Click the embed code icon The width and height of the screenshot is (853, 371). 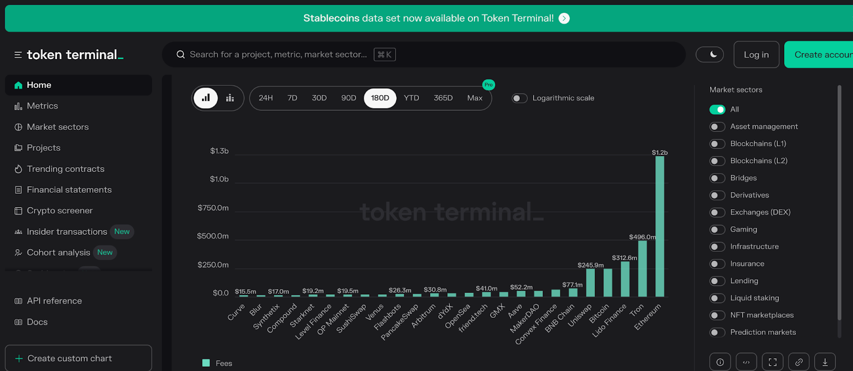[746, 362]
